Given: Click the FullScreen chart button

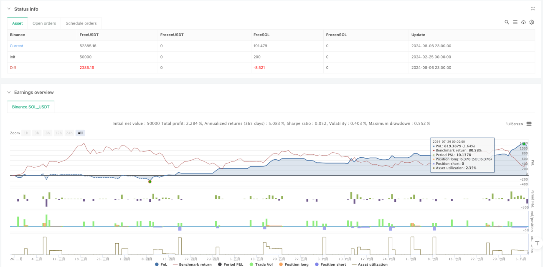Looking at the screenshot, I should click(x=514, y=124).
